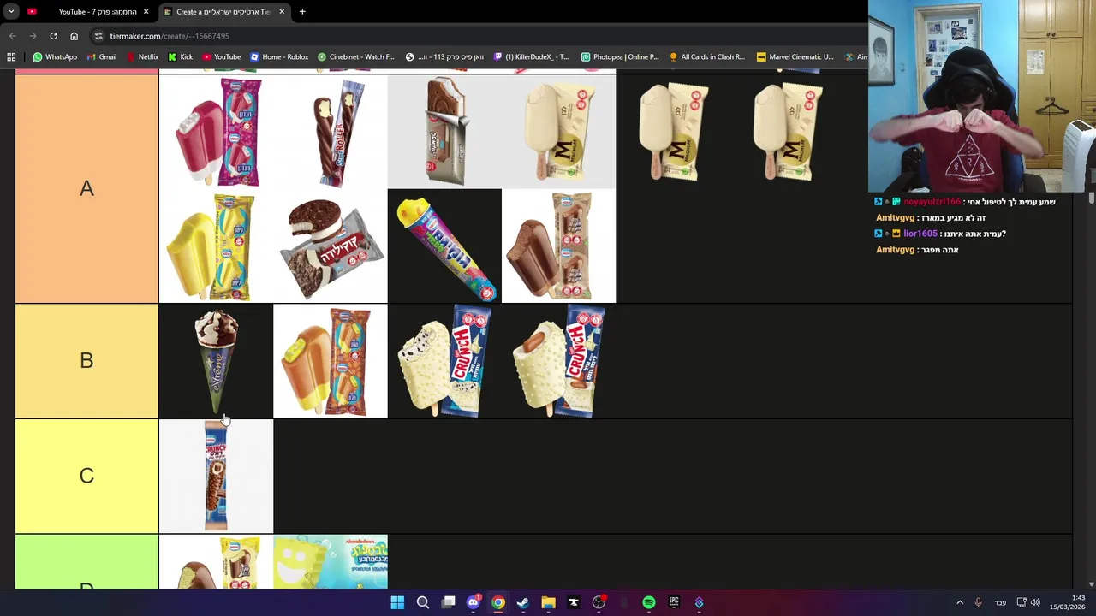Viewport: 1096px width, 616px height.
Task: Switch the Hebrew input language indicator
Action: point(999,602)
